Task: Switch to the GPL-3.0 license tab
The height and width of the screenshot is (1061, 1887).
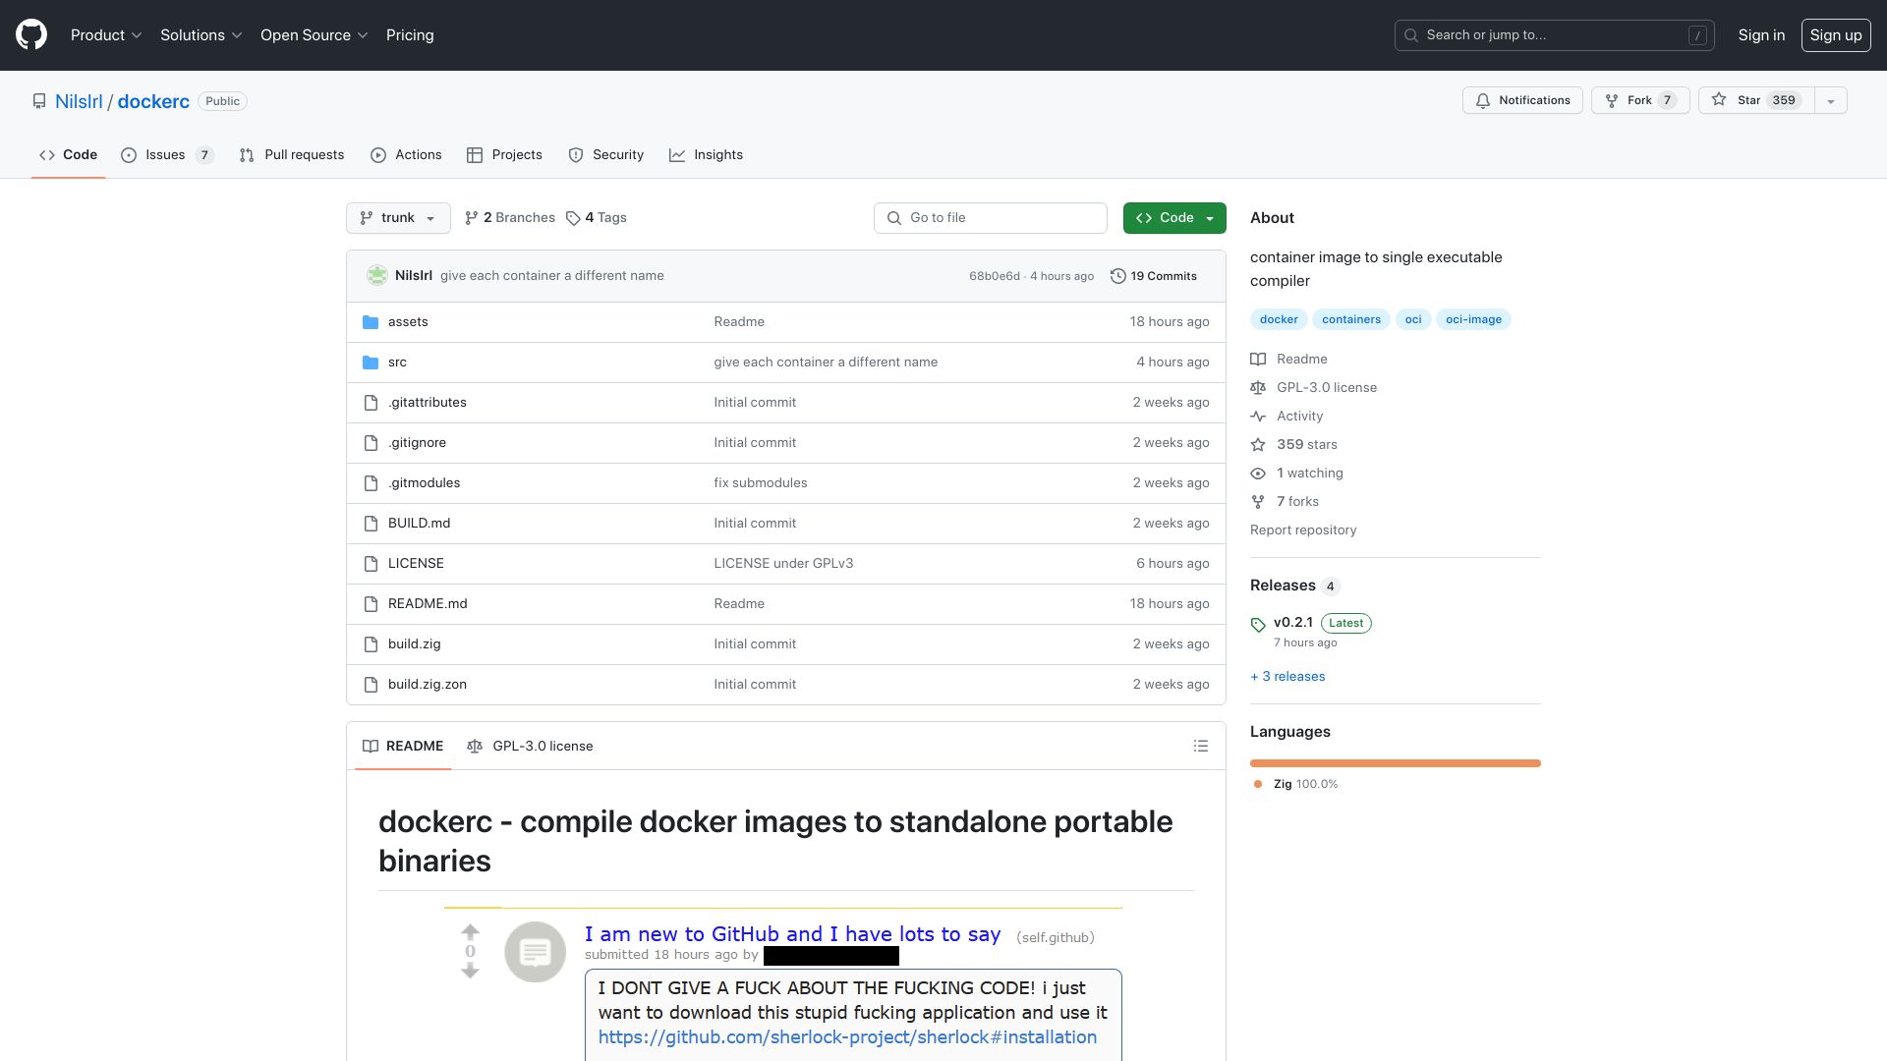Action: [530, 747]
